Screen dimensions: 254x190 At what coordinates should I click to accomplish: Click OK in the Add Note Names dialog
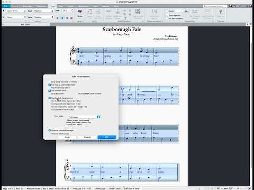tap(107, 137)
